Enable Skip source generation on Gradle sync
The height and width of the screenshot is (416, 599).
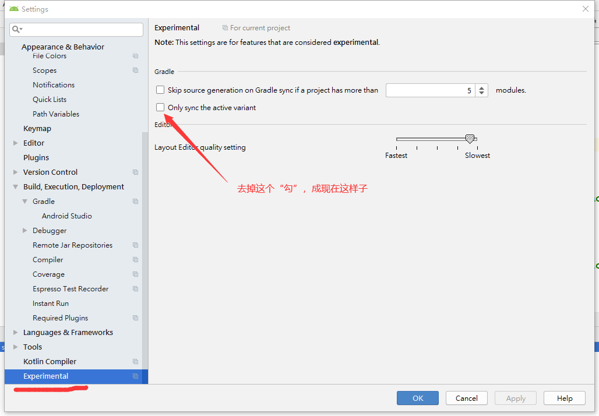pos(160,90)
